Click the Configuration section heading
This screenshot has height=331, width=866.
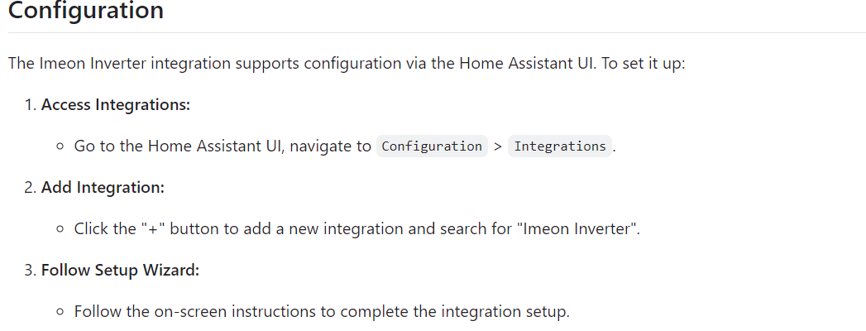point(85,11)
